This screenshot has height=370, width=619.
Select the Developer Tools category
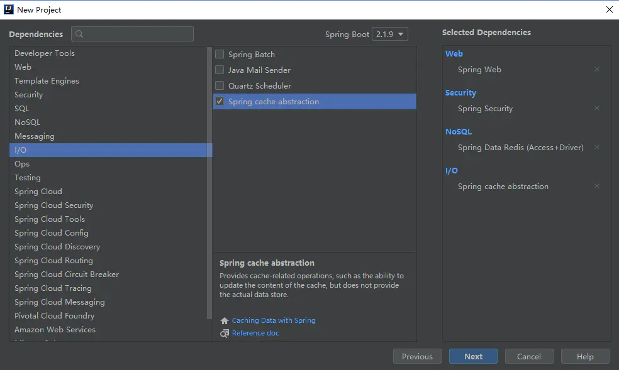[45, 53]
